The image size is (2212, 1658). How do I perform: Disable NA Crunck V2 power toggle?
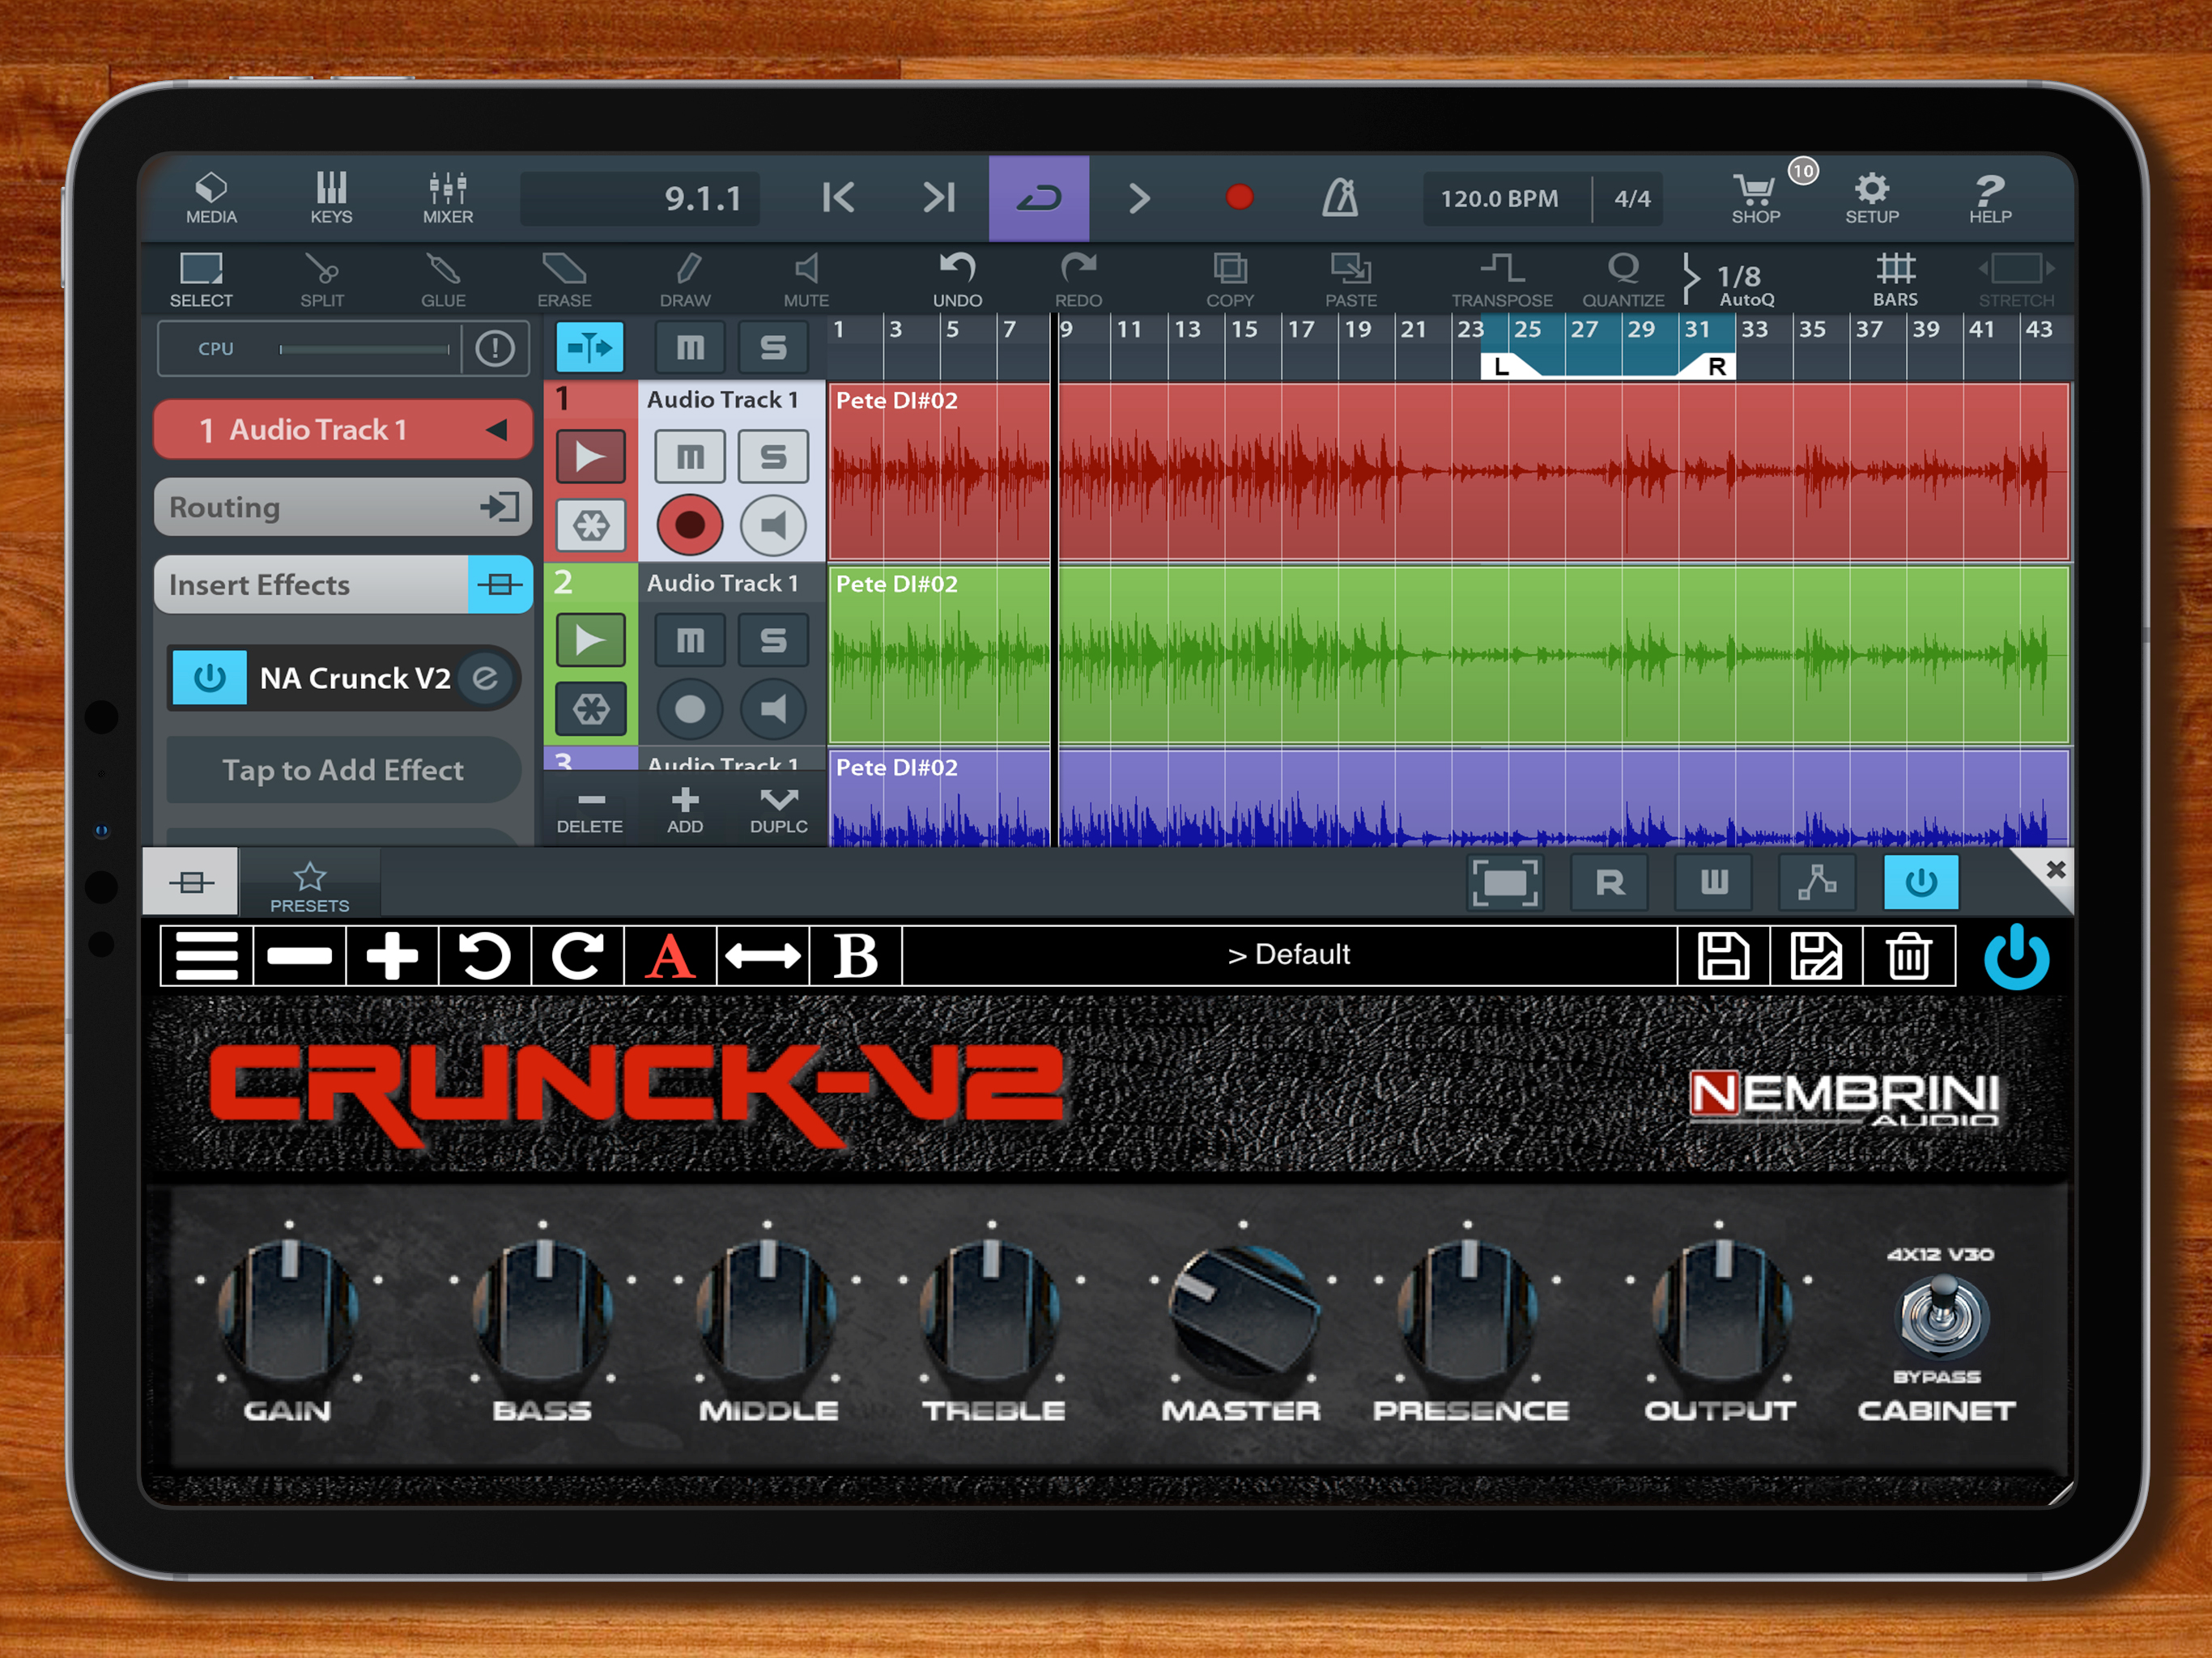click(x=209, y=678)
